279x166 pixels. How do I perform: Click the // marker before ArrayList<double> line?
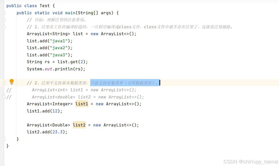tap(9, 97)
